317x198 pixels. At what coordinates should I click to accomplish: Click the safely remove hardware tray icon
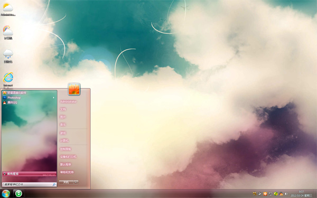[271, 194]
